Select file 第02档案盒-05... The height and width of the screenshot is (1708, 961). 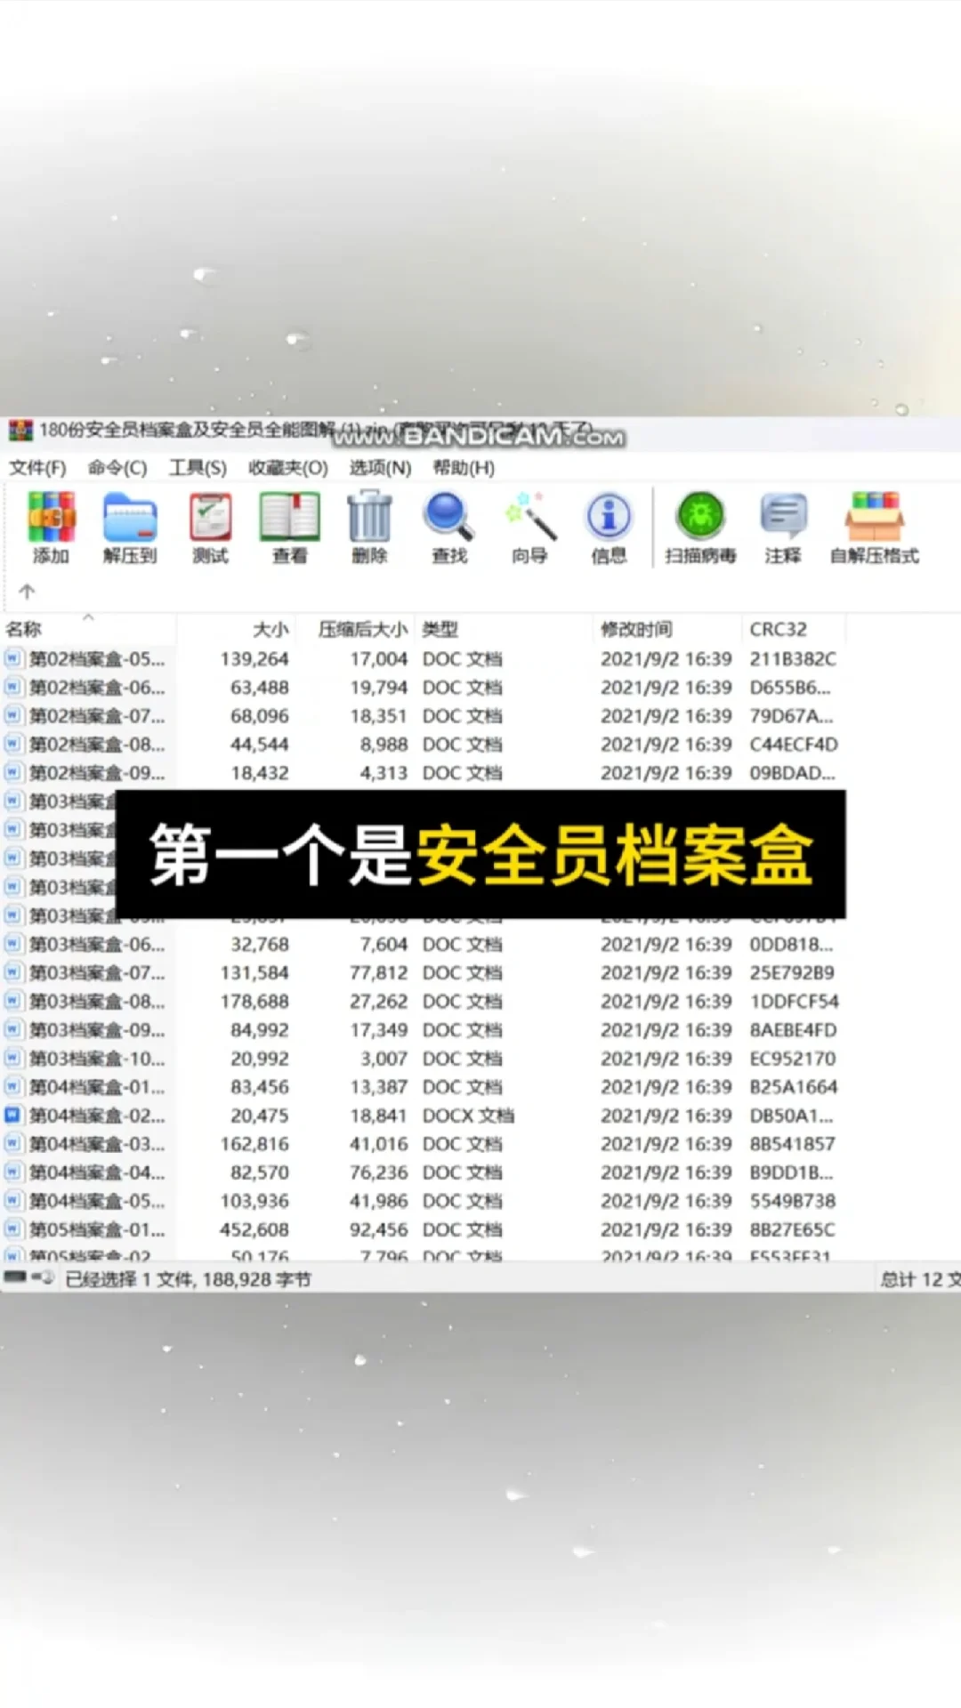tap(96, 659)
